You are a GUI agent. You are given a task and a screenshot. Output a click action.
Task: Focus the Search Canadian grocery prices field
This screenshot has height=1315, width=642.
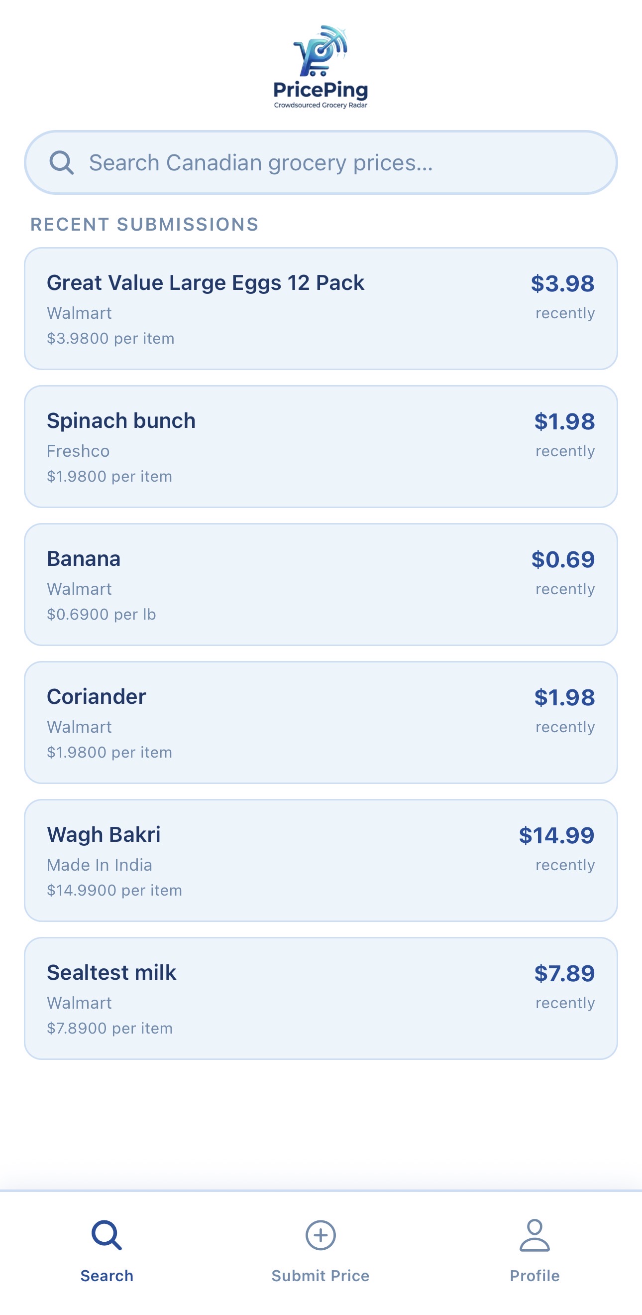tap(321, 163)
